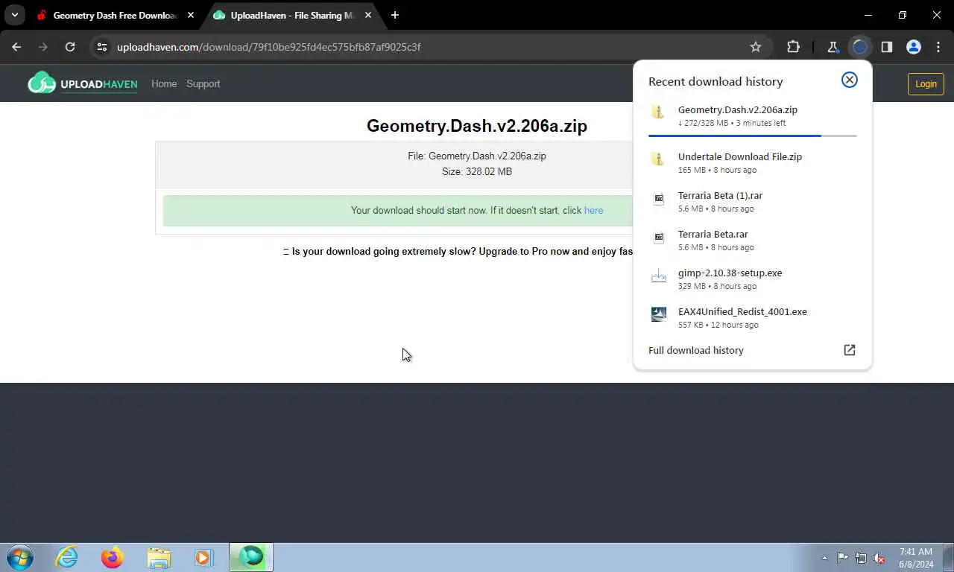Open Terraria Beta.rar download entry

(x=753, y=240)
